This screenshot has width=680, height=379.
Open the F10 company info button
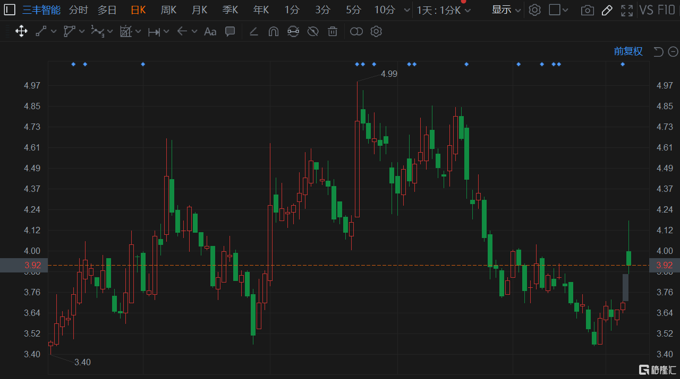pos(666,10)
